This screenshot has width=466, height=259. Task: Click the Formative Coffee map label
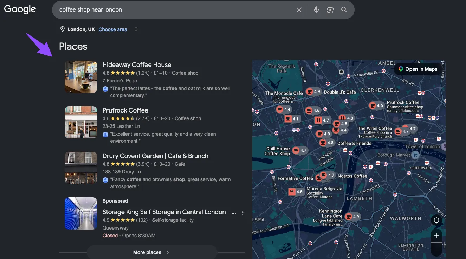[295, 178]
